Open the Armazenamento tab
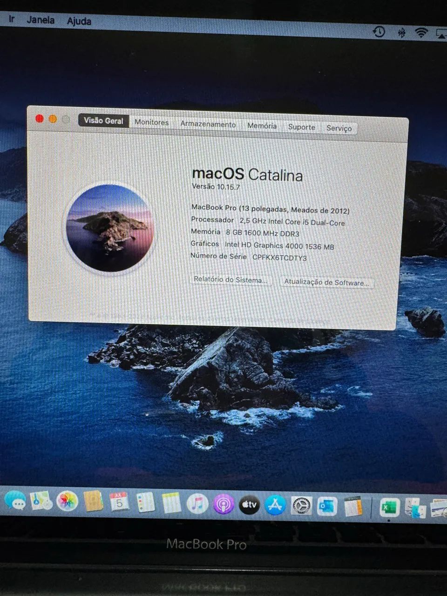Screen dimensions: 447x596 (x=208, y=124)
